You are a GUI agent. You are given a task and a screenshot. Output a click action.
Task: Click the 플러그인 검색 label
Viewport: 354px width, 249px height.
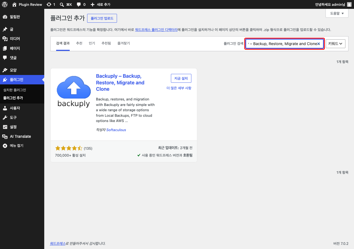coord(233,44)
